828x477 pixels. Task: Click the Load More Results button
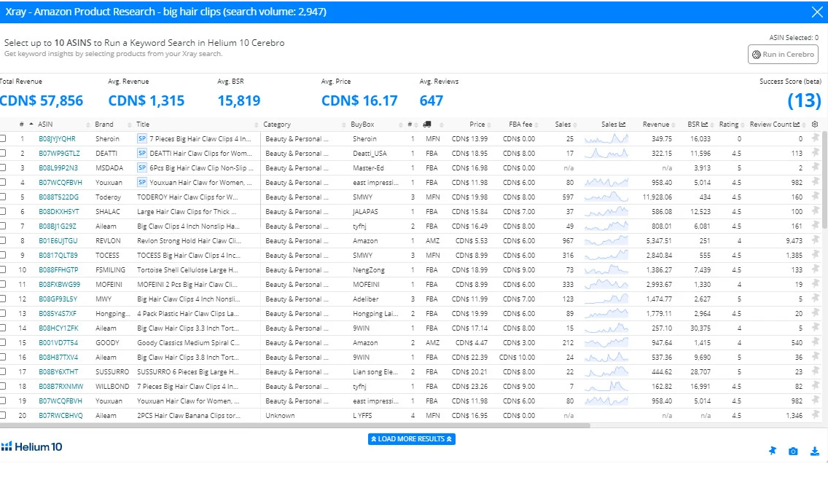(412, 439)
